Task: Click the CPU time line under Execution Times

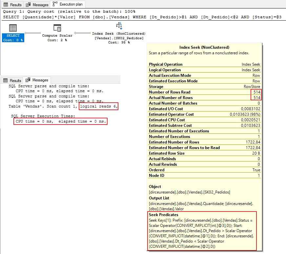Action: [x=61, y=121]
